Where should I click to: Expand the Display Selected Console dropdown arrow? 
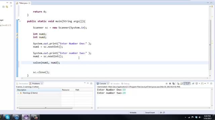pyautogui.click(x=199, y=84)
